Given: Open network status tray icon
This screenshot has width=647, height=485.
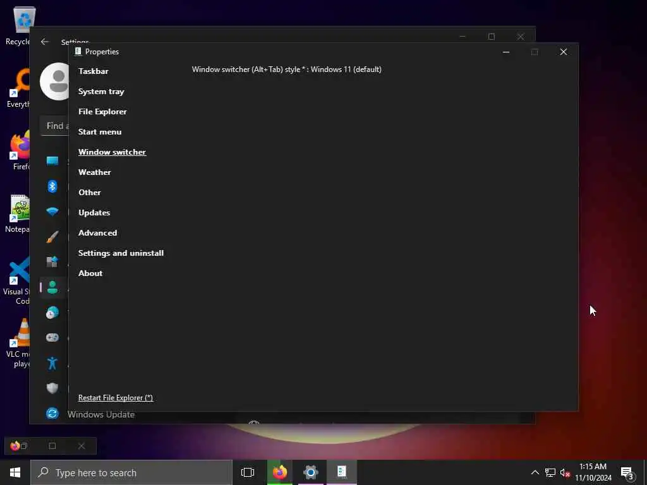Looking at the screenshot, I should [x=550, y=472].
